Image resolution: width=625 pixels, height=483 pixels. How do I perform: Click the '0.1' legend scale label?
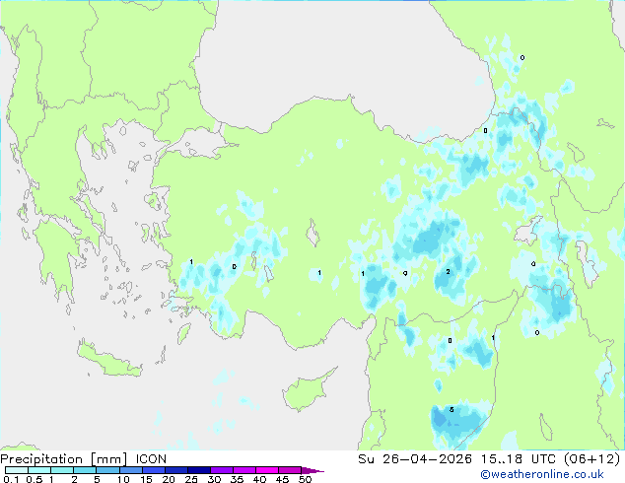[11, 479]
